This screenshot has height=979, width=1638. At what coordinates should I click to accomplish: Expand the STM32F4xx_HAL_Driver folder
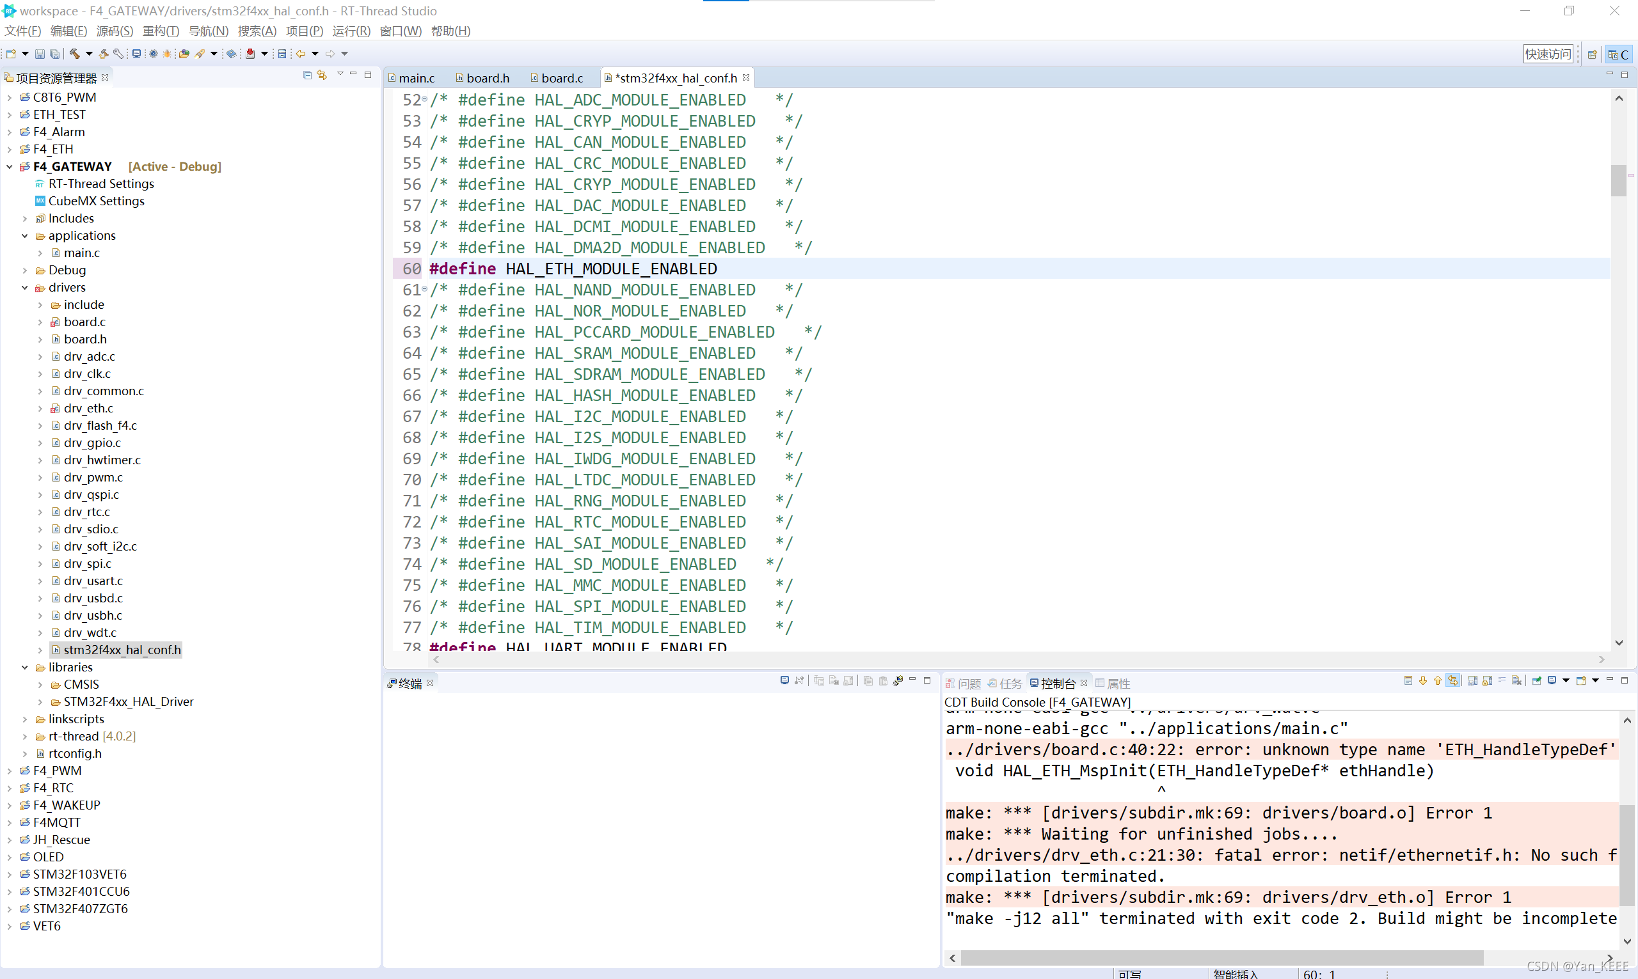(40, 702)
